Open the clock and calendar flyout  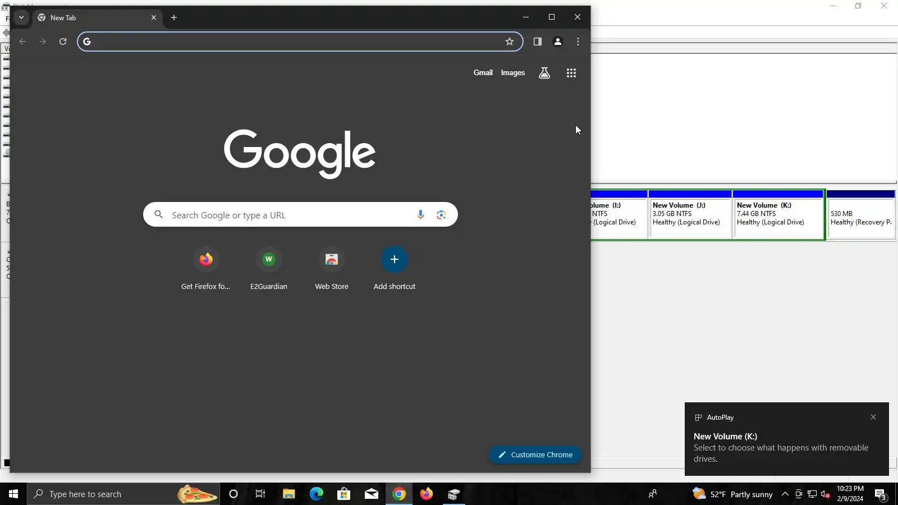pyautogui.click(x=850, y=494)
